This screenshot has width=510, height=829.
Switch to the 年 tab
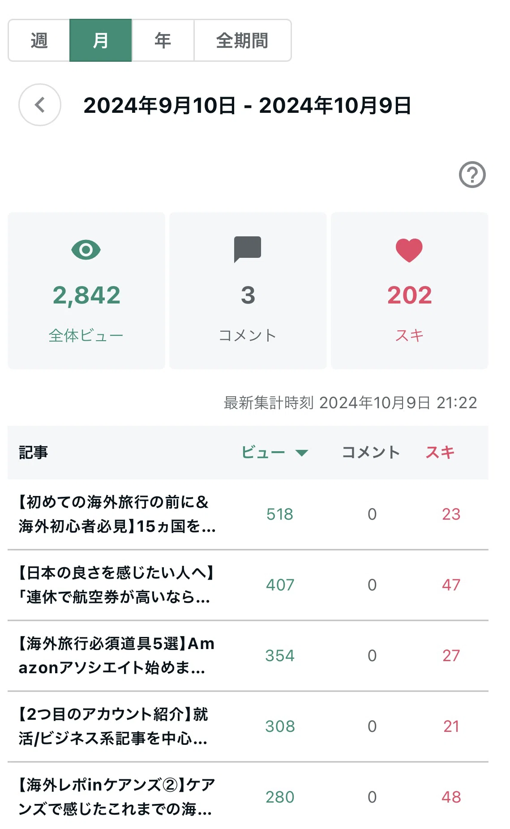coord(163,40)
